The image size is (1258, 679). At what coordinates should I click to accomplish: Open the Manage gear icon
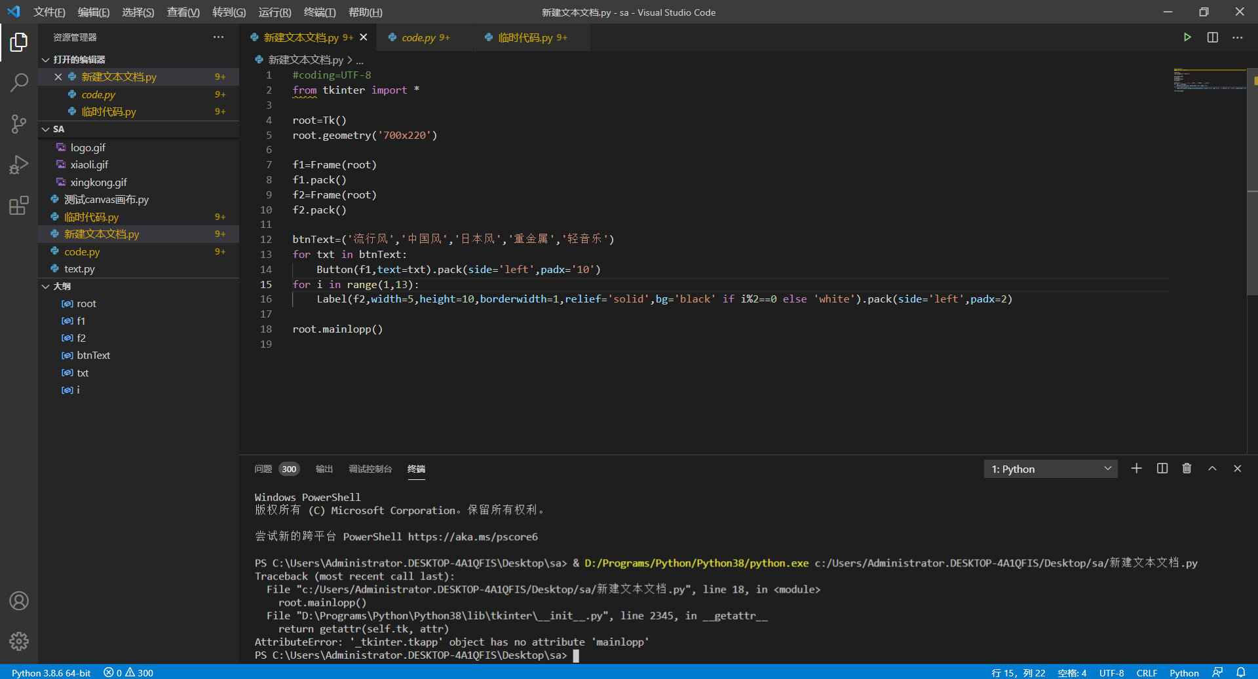(x=19, y=641)
